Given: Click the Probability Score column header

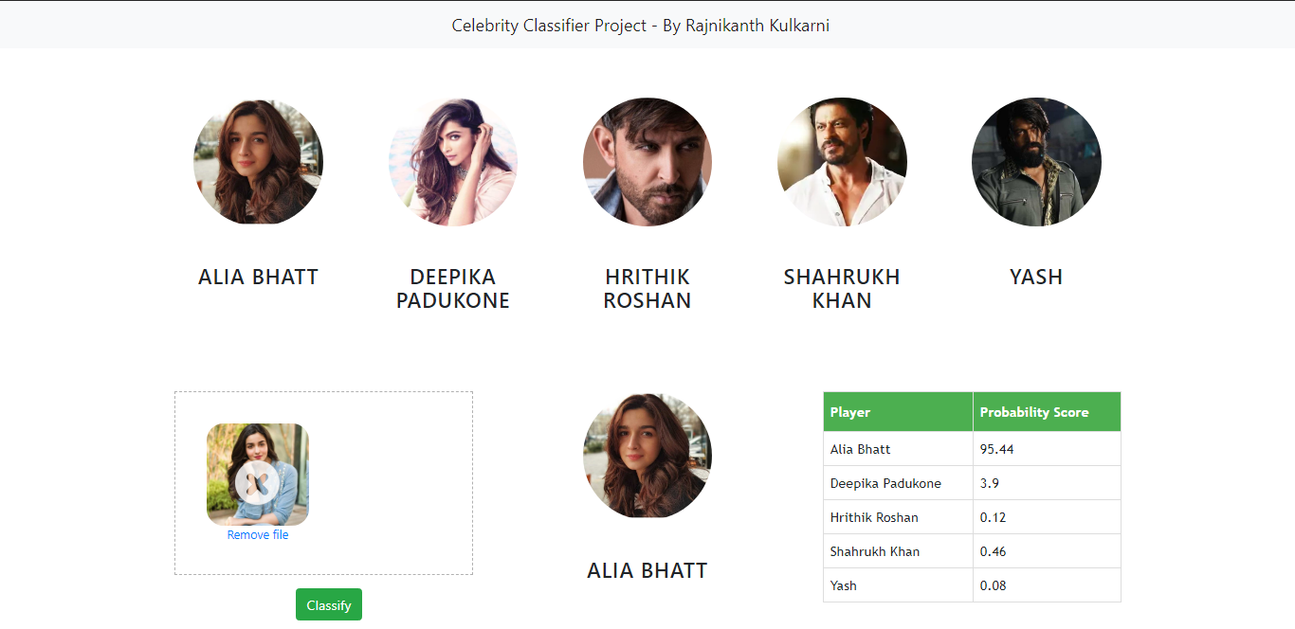Looking at the screenshot, I should pyautogui.click(x=1037, y=411).
